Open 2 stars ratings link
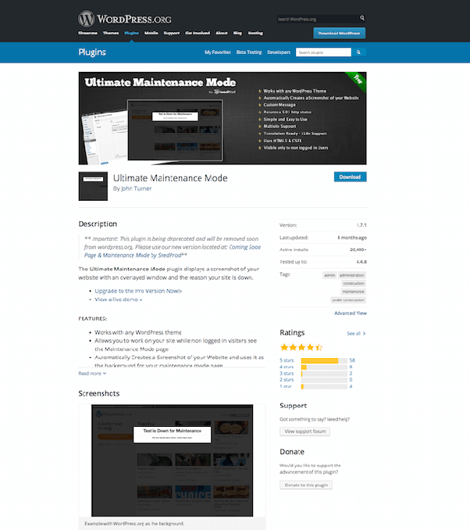The image size is (470, 530). (x=287, y=380)
